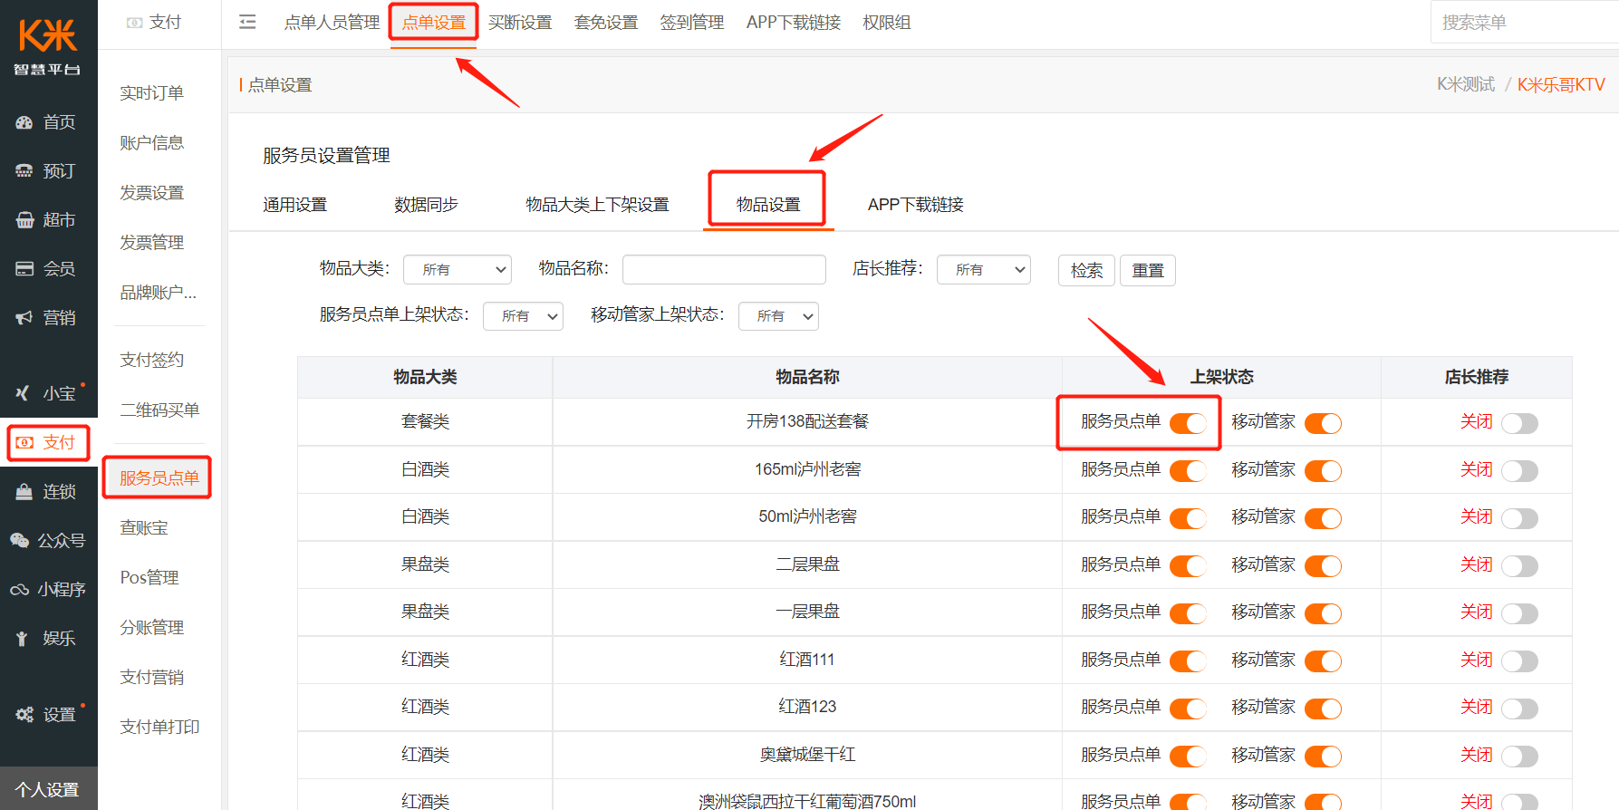Open 公众号 WeChat icon in sidebar

tap(20, 541)
